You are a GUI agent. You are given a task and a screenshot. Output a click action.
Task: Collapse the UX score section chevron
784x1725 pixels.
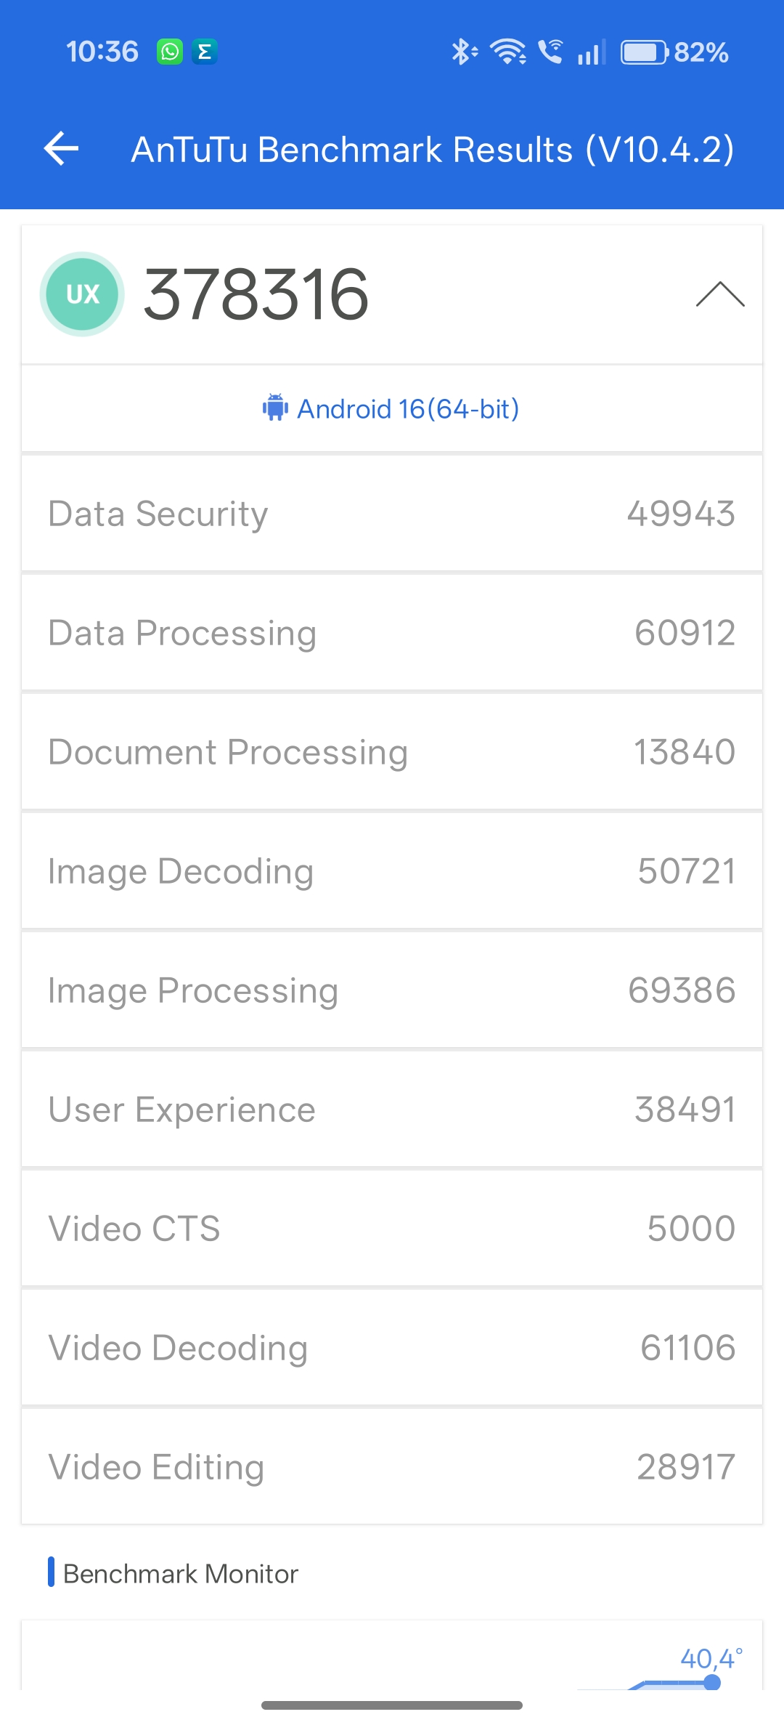(x=719, y=294)
